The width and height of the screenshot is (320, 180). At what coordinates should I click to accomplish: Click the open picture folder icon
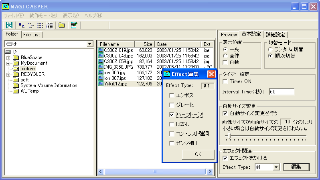[16, 69]
